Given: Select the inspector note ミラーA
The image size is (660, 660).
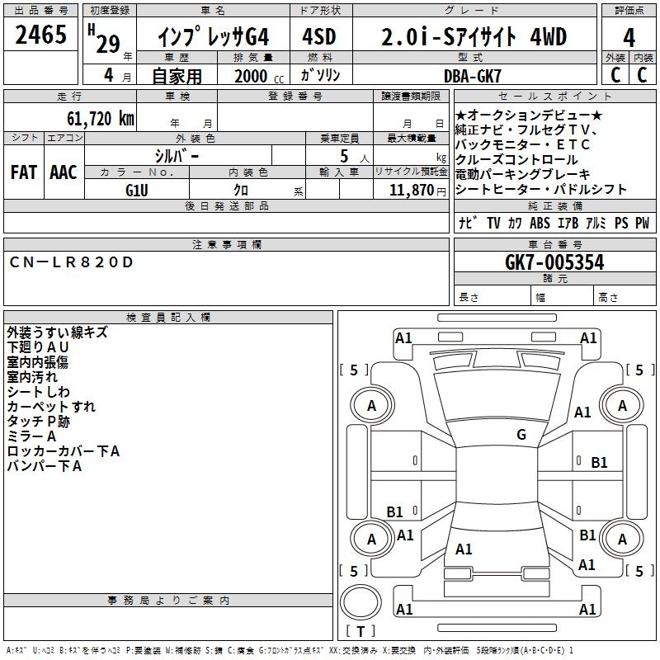Looking at the screenshot, I should (31, 436).
